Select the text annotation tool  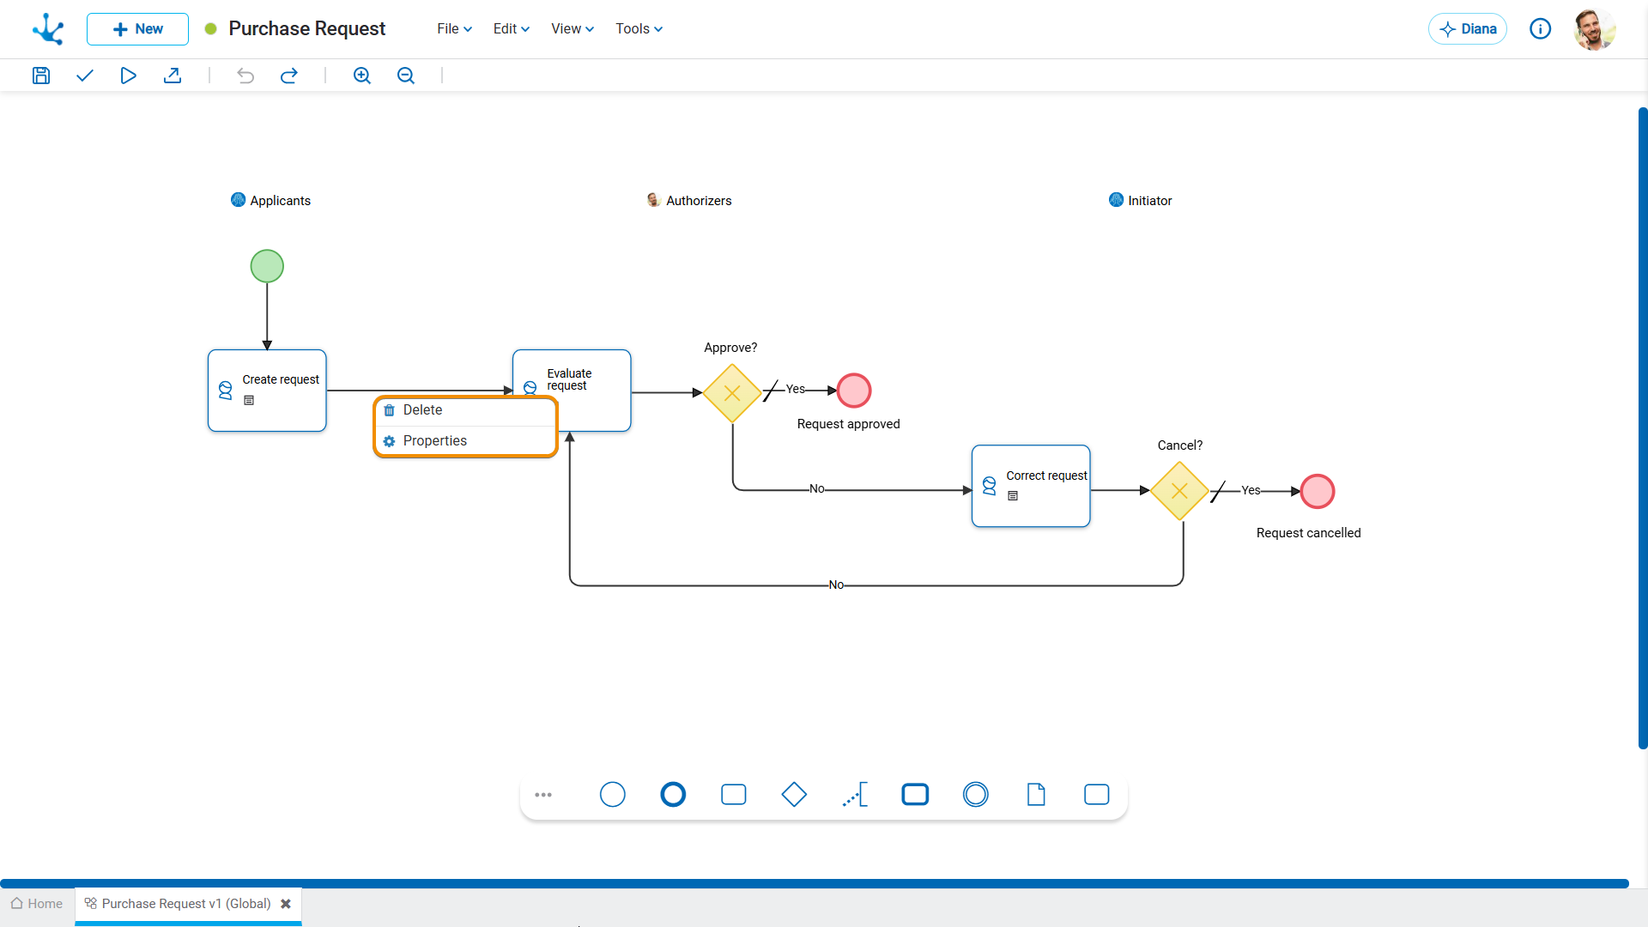[855, 795]
